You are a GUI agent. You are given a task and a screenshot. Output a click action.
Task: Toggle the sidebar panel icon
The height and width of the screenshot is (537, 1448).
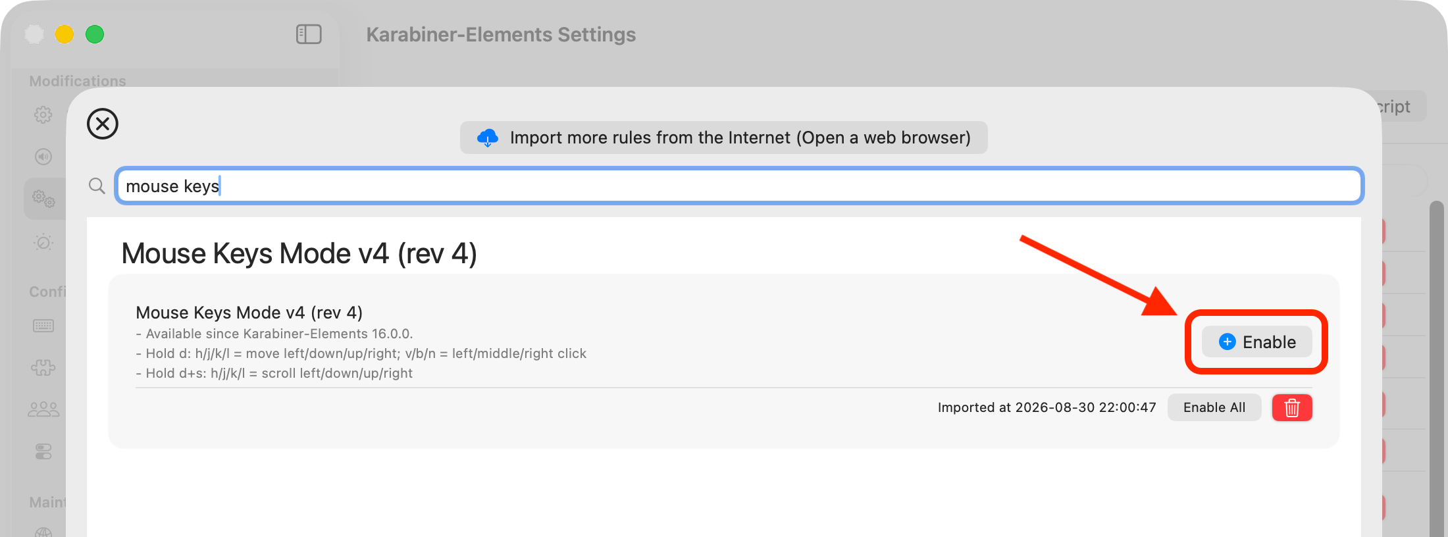pyautogui.click(x=309, y=34)
